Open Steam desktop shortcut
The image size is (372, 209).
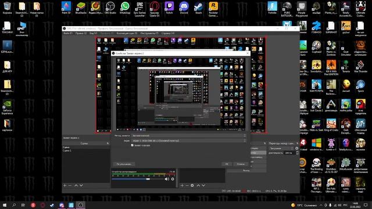click(199, 8)
